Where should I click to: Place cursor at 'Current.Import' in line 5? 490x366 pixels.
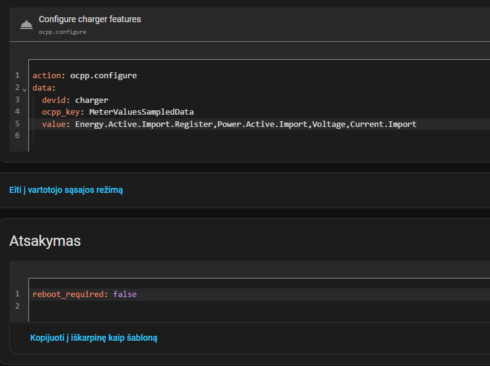click(383, 124)
